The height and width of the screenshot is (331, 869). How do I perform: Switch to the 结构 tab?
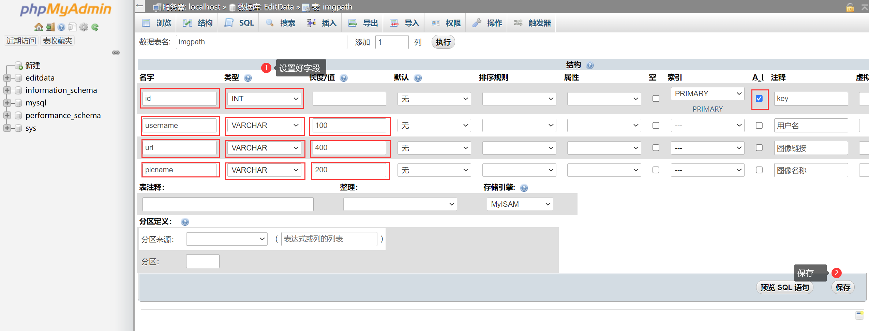[x=197, y=23]
